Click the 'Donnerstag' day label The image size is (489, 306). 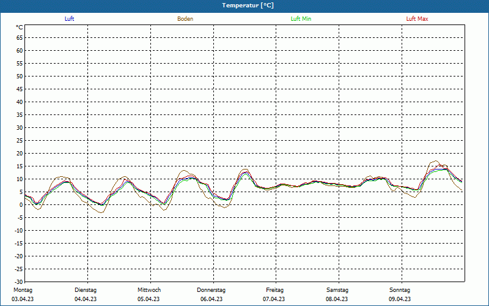[x=211, y=290]
